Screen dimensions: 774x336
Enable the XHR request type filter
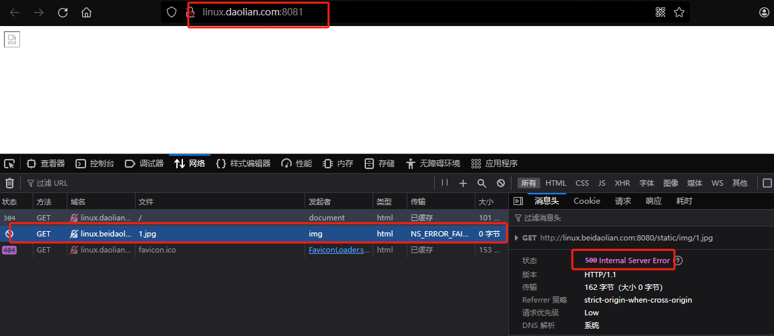point(622,183)
